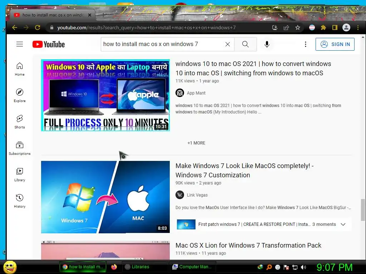Open Subscriptions in sidebar
The image size is (366, 274).
coord(20,148)
